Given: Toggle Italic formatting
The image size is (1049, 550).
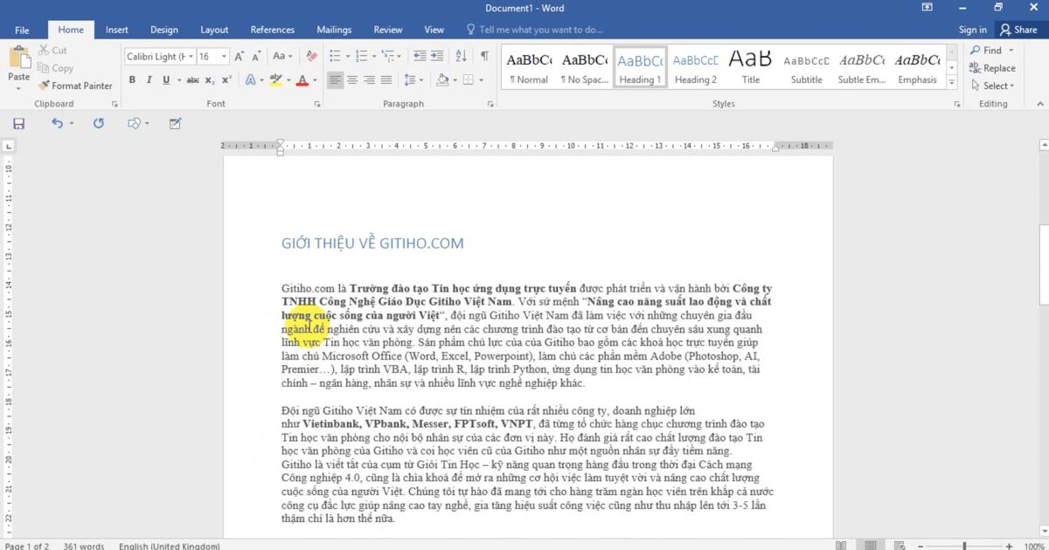Looking at the screenshot, I should (149, 79).
